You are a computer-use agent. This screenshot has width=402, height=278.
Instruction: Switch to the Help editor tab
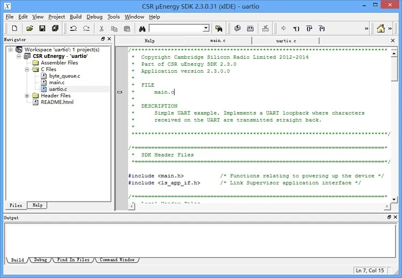click(150, 41)
